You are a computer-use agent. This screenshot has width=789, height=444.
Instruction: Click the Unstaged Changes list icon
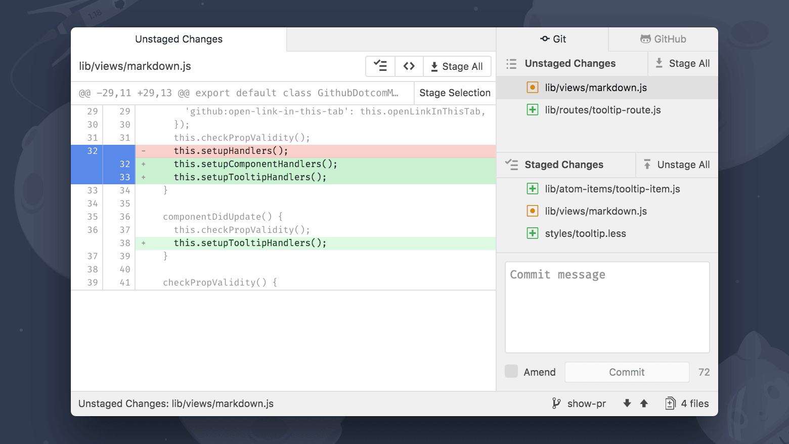(511, 64)
